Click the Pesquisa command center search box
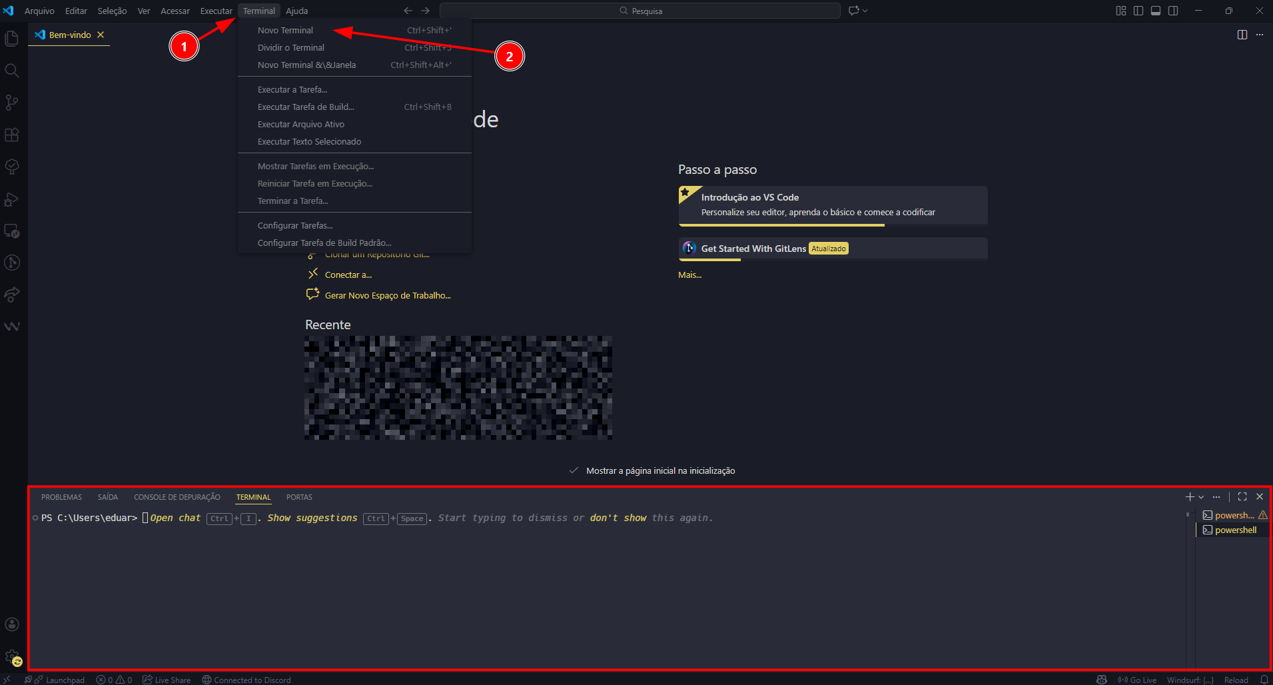 (x=640, y=11)
